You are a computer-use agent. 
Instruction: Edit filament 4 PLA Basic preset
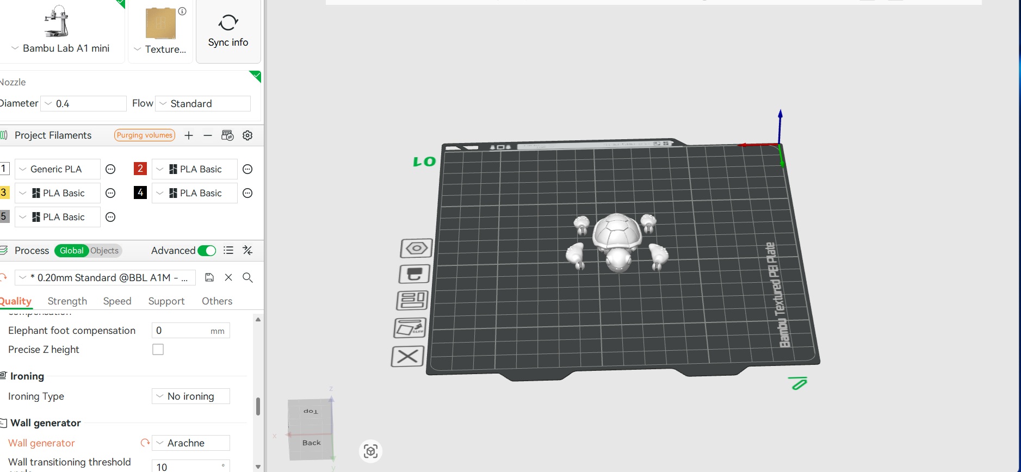(x=247, y=193)
